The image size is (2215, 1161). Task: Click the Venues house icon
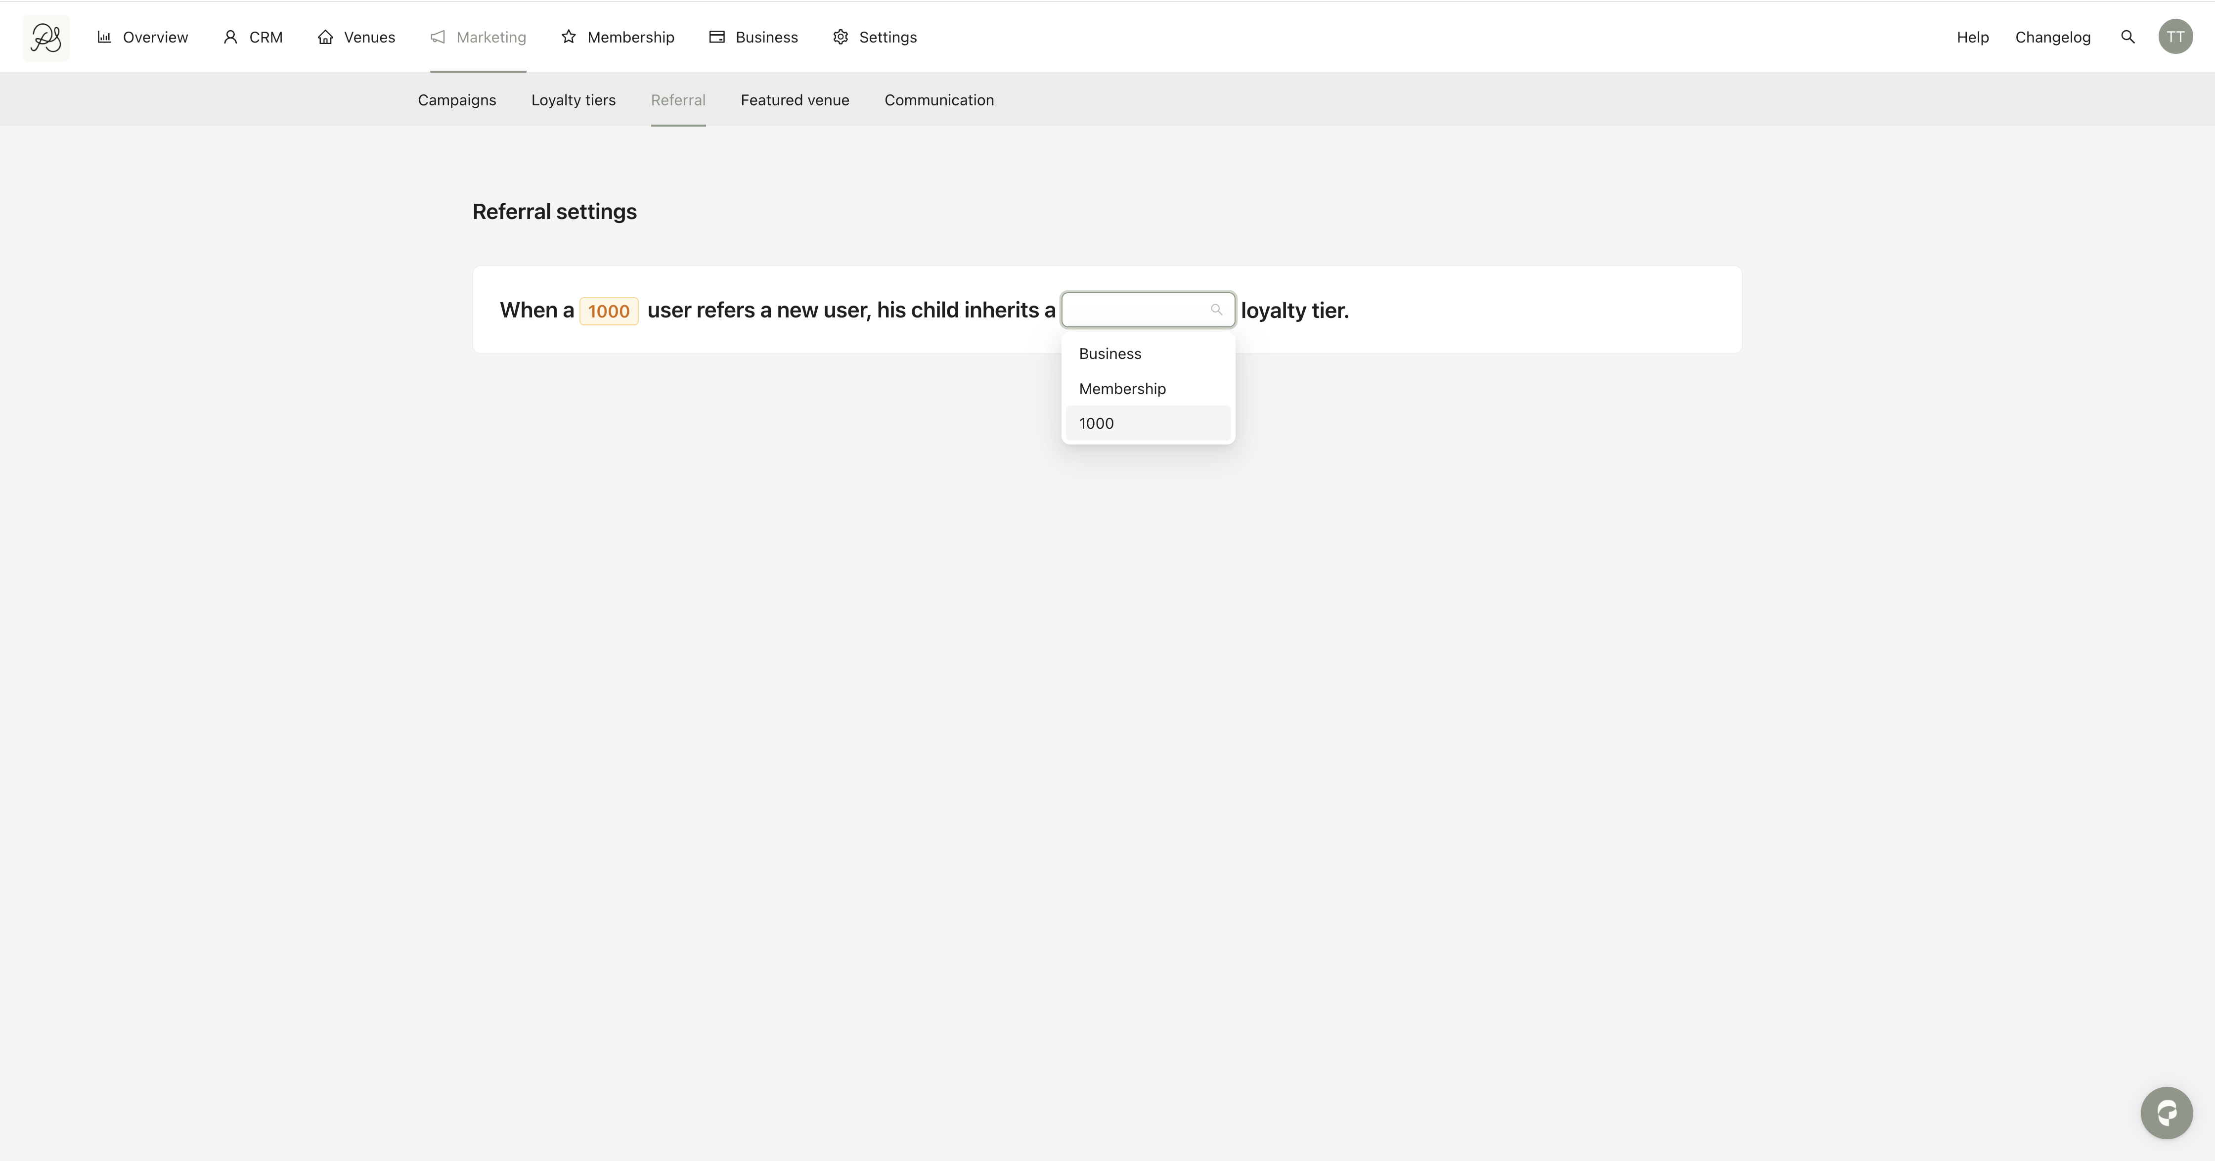[325, 37]
